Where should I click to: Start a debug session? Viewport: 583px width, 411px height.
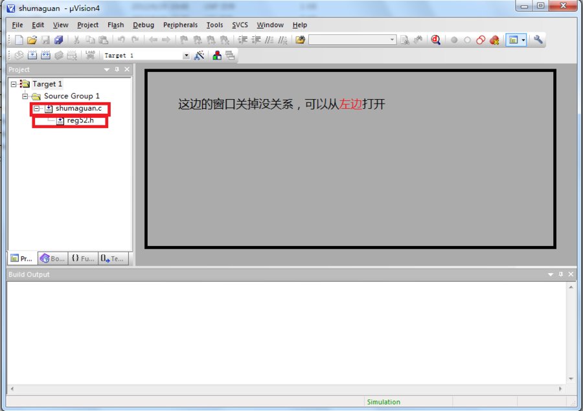[435, 39]
